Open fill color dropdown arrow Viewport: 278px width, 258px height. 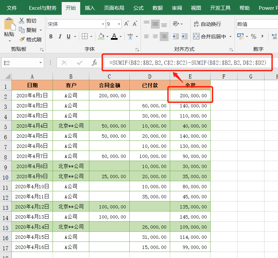107,37
